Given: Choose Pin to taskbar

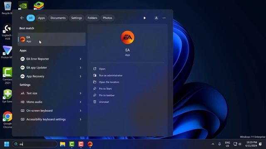Looking at the screenshot, I should [x=107, y=95].
